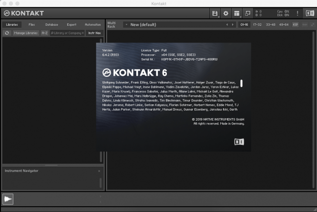This screenshot has height=212, width=317.
Task: Click the Disk usage readout
Action: [283, 15]
